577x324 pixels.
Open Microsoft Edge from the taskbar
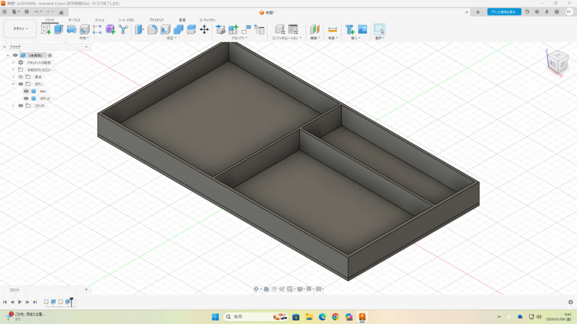click(x=322, y=317)
